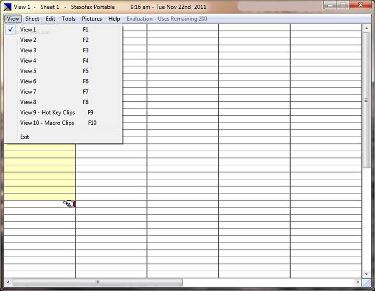Minimize the Staxofax window
Screen dimensions: 375x291
330,5
